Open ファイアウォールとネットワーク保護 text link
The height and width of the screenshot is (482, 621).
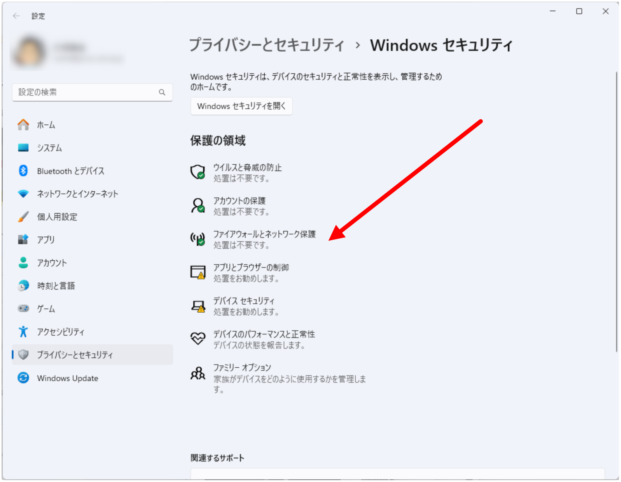point(264,234)
